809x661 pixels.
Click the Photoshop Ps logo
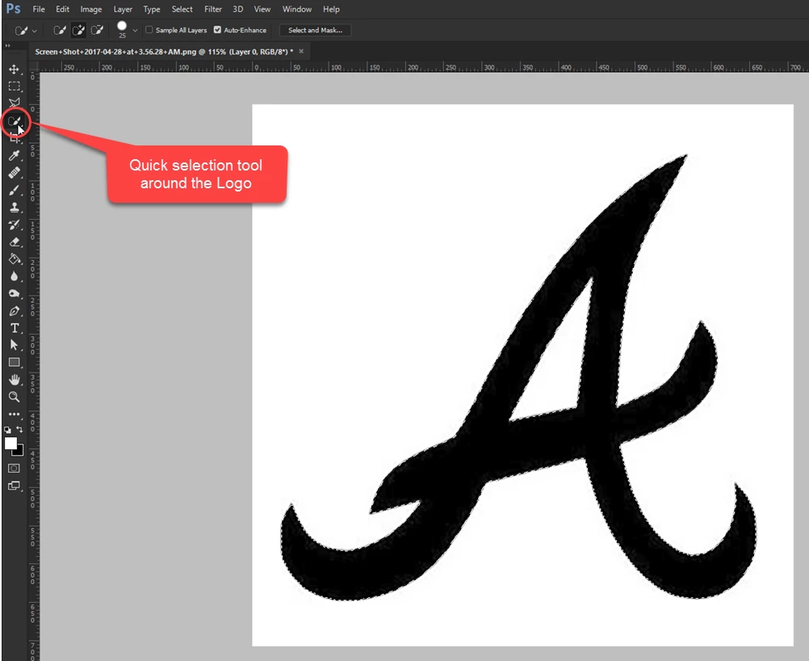tap(14, 9)
